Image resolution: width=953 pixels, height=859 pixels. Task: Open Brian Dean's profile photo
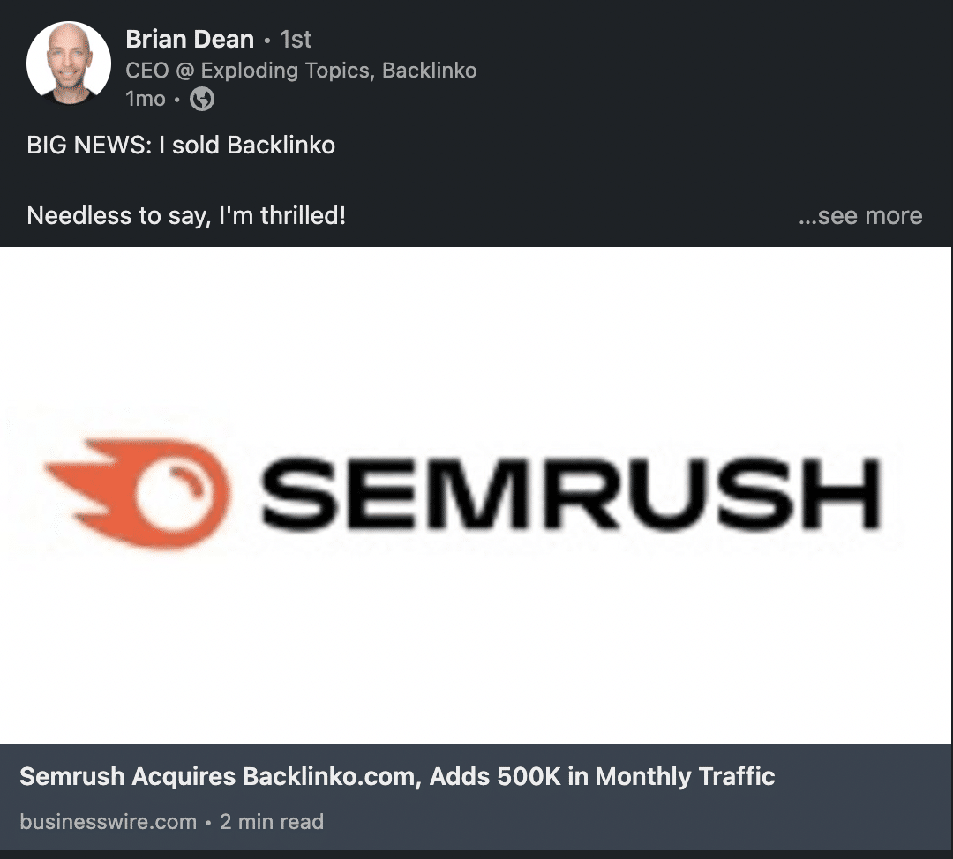(69, 63)
